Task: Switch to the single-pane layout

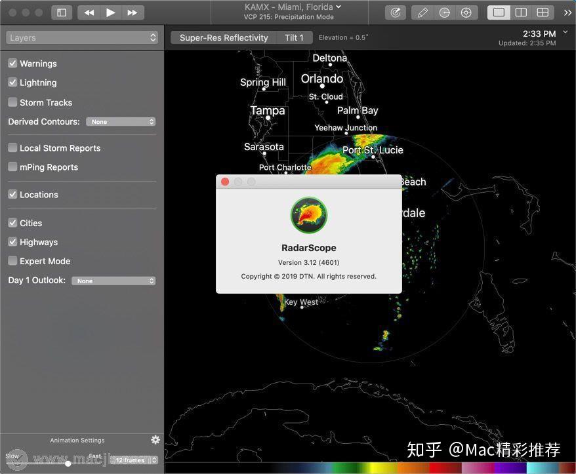Action: [499, 12]
